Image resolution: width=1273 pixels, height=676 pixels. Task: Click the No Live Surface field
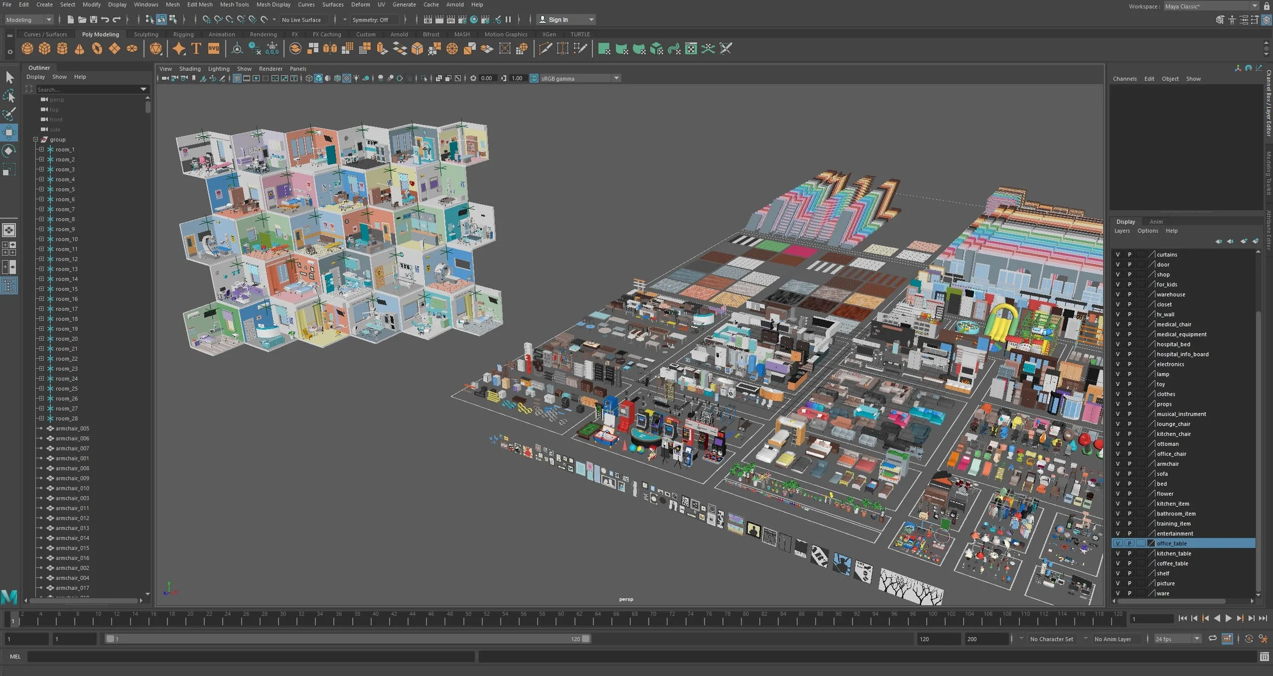tap(303, 19)
